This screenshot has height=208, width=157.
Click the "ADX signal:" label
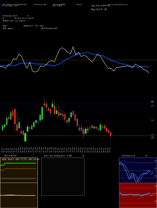click(8, 28)
